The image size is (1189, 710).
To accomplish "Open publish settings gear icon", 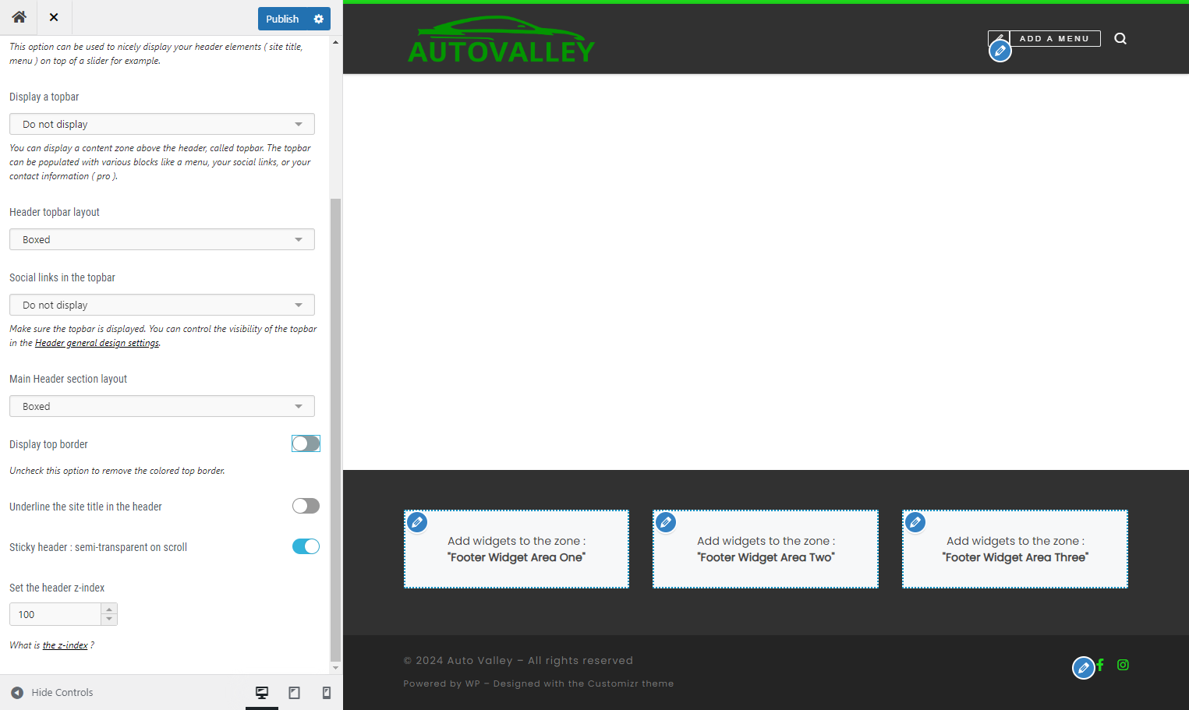I will (x=318, y=19).
